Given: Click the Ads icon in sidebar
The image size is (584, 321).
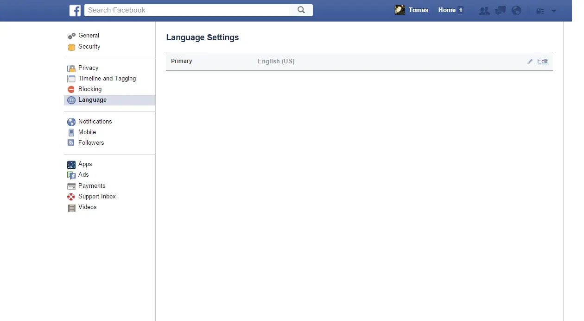Looking at the screenshot, I should tap(71, 175).
